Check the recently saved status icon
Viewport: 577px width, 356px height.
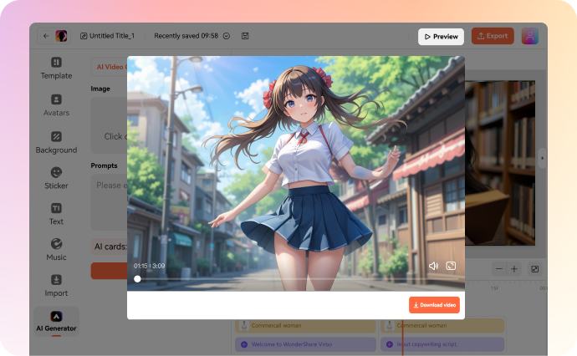[227, 36]
